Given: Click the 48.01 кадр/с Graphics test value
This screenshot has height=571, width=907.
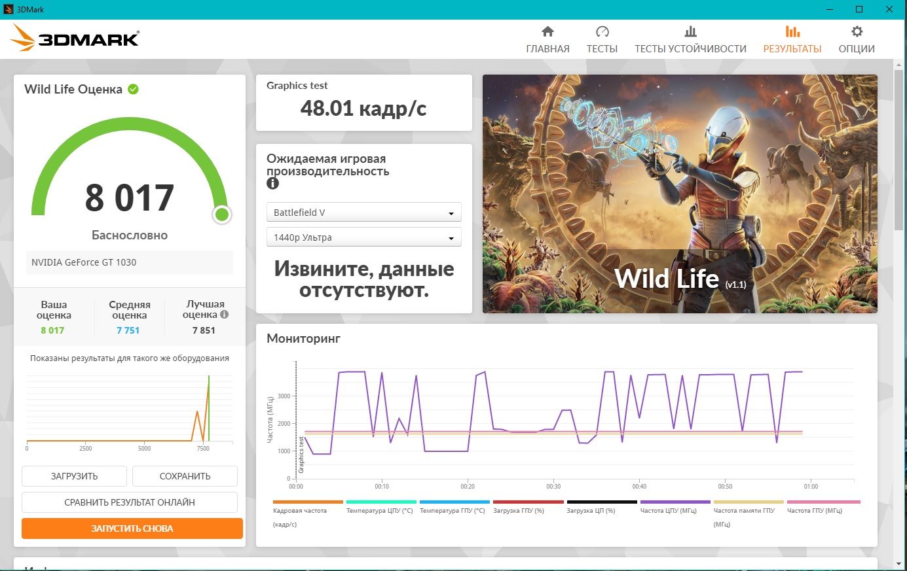Looking at the screenshot, I should click(x=363, y=109).
